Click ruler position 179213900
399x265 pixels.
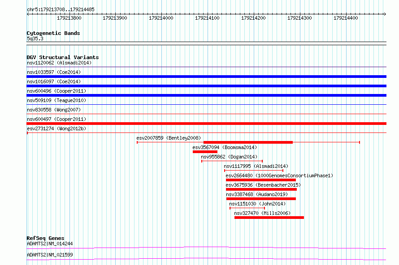(115, 18)
